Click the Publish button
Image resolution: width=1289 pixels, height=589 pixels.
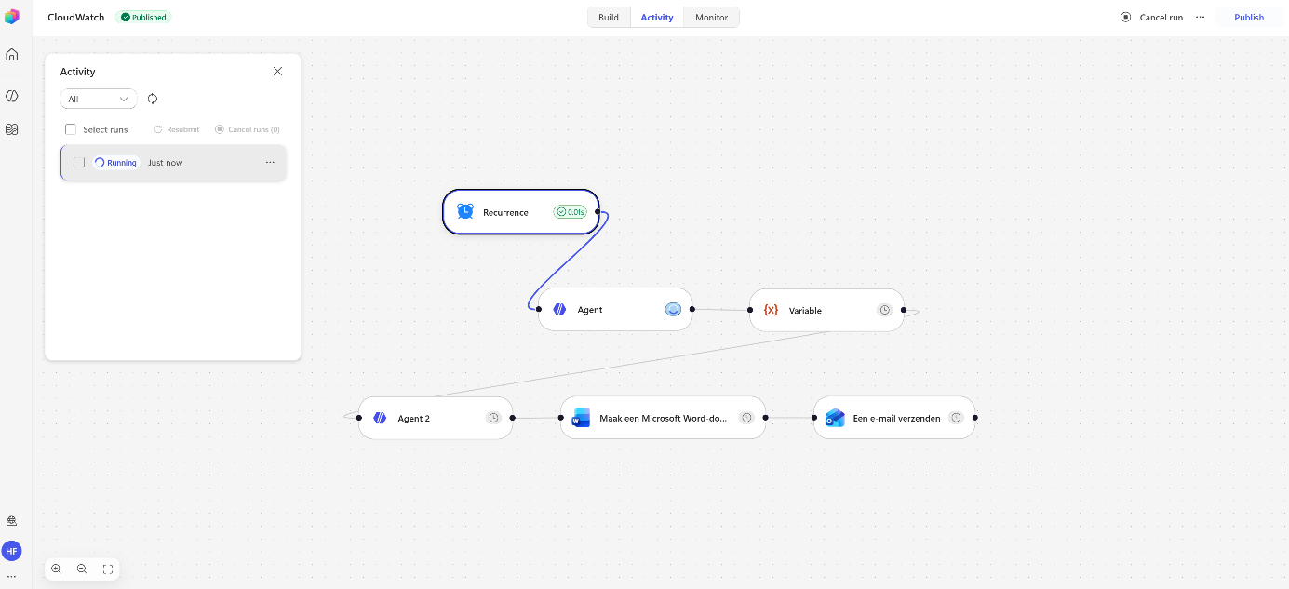coord(1249,17)
